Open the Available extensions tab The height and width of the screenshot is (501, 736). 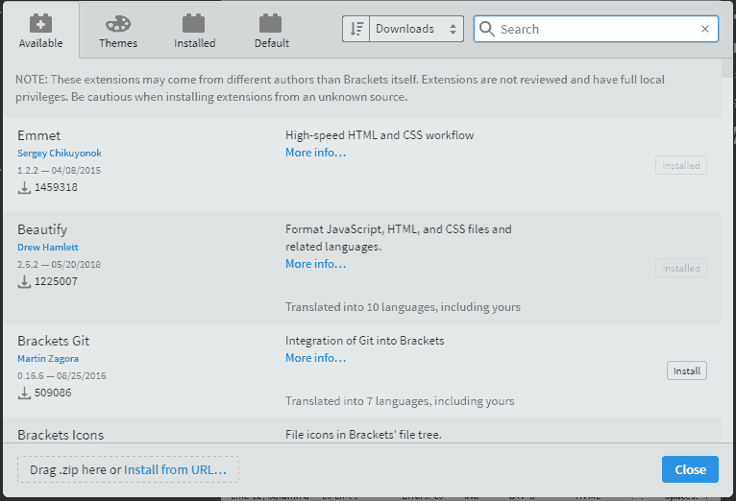41,30
